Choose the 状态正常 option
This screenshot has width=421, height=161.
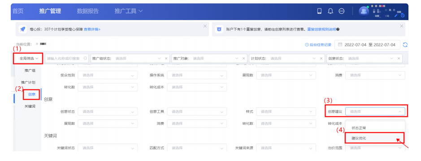[375, 128]
